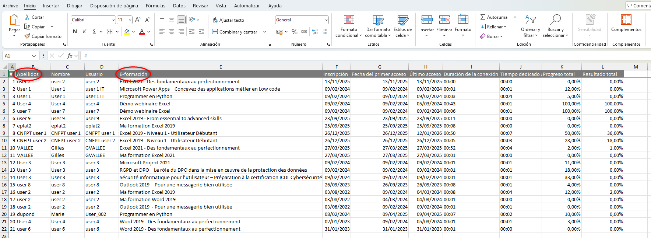Apply percent style format

(x=295, y=32)
